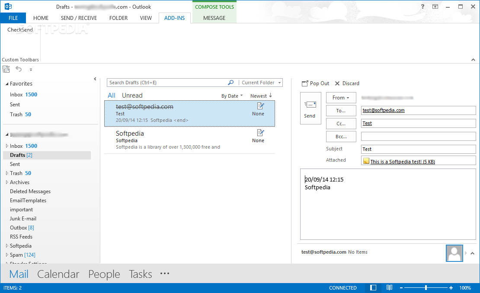Collapse the account mailbox tree

point(7,134)
